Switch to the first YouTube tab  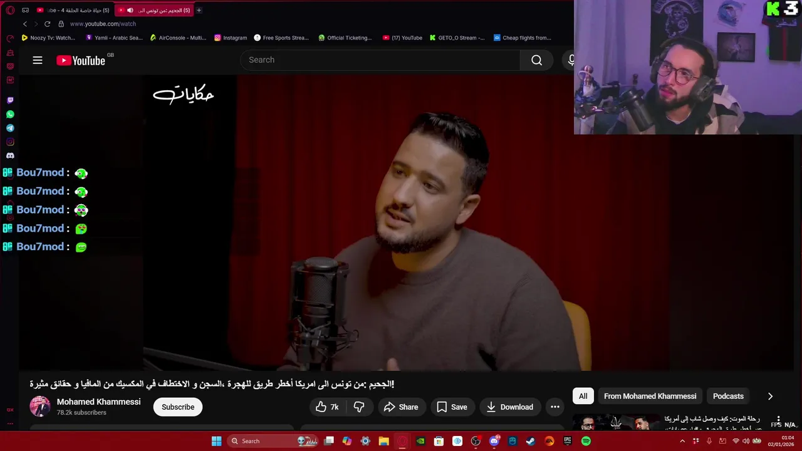click(73, 10)
